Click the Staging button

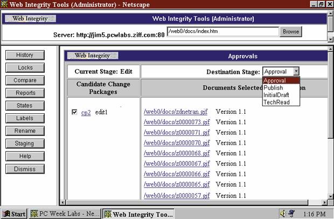[25, 143]
